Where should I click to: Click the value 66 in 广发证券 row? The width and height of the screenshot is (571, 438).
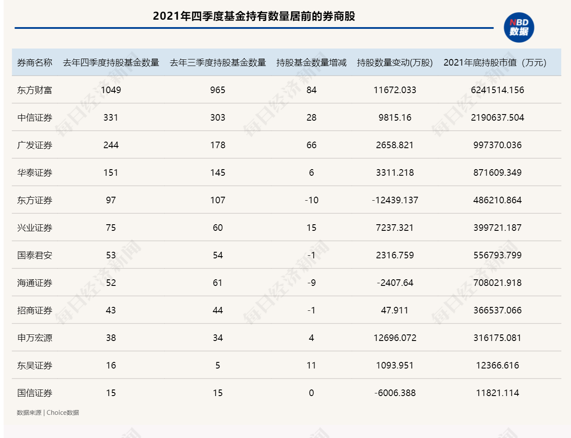pyautogui.click(x=311, y=145)
